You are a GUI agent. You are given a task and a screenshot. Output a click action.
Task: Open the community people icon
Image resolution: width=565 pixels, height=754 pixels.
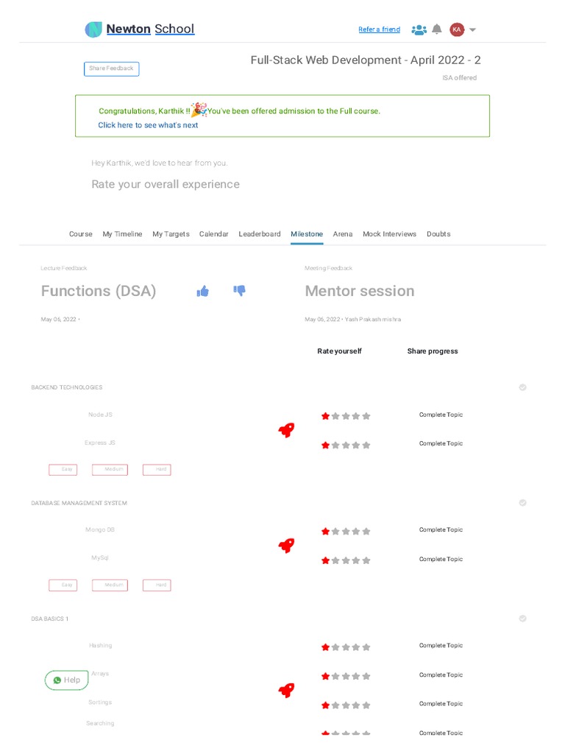pos(419,29)
